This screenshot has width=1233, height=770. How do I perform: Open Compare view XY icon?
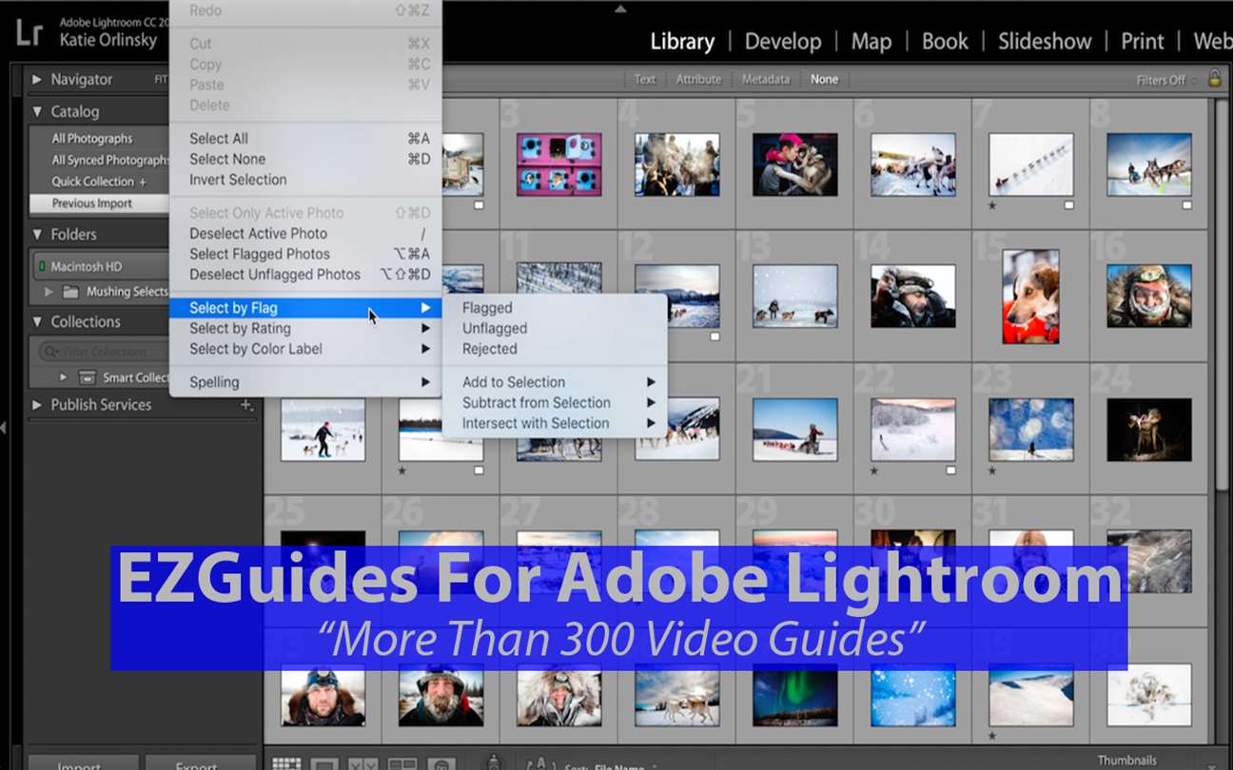pyautogui.click(x=362, y=763)
